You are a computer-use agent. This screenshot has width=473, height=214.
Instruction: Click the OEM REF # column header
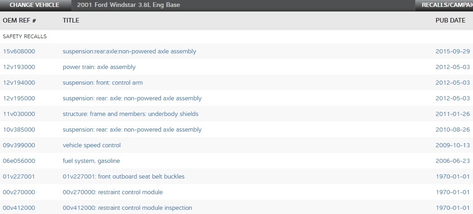pyautogui.click(x=19, y=21)
